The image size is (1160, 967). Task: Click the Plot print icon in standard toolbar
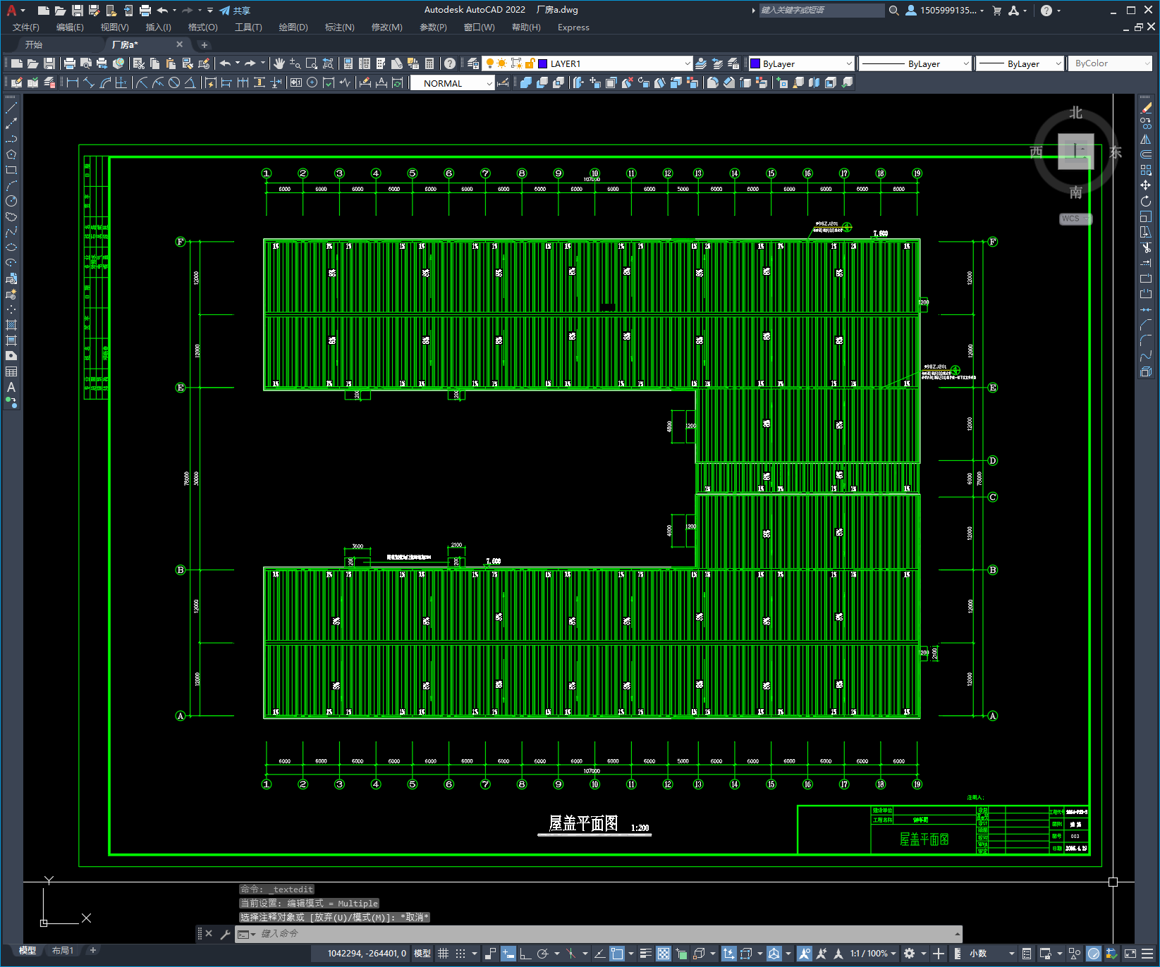click(x=69, y=63)
